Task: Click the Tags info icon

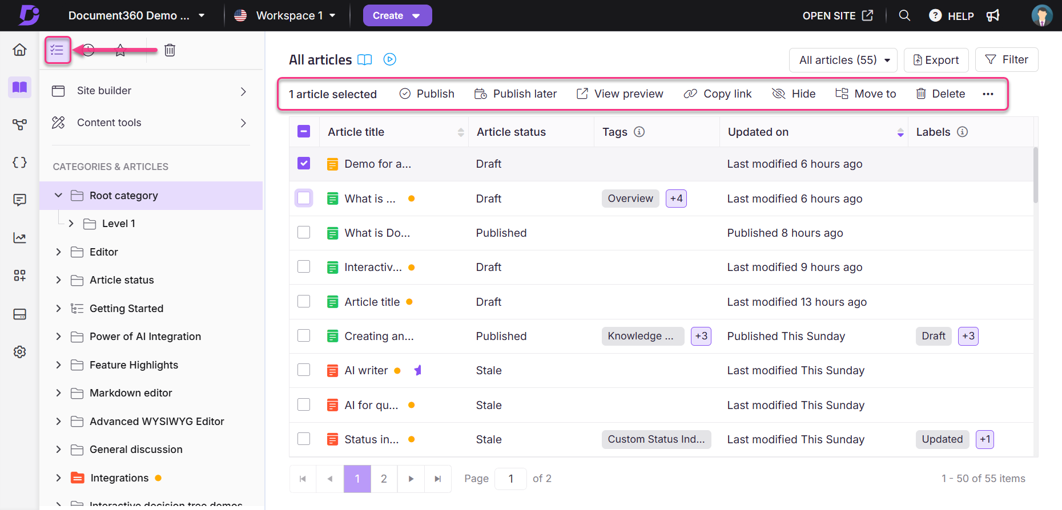Action: click(x=639, y=132)
